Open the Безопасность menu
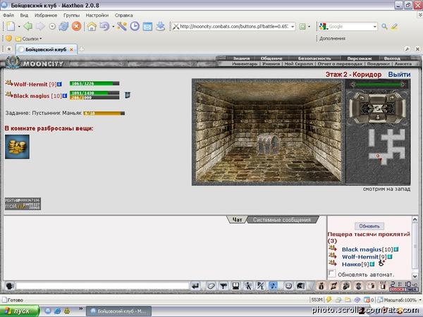Image resolution: width=423 pixels, height=317 pixels. coord(314,58)
